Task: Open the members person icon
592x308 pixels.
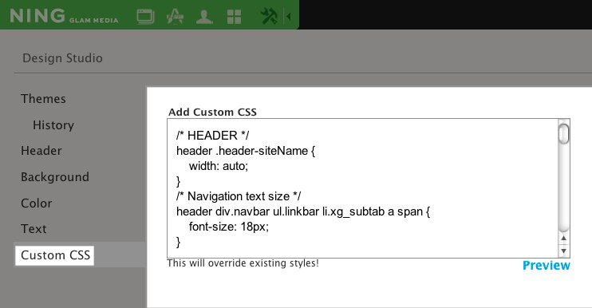Action: (x=204, y=17)
